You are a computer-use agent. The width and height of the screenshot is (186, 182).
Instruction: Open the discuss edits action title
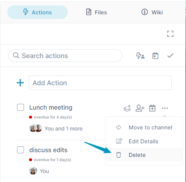[x=48, y=150]
